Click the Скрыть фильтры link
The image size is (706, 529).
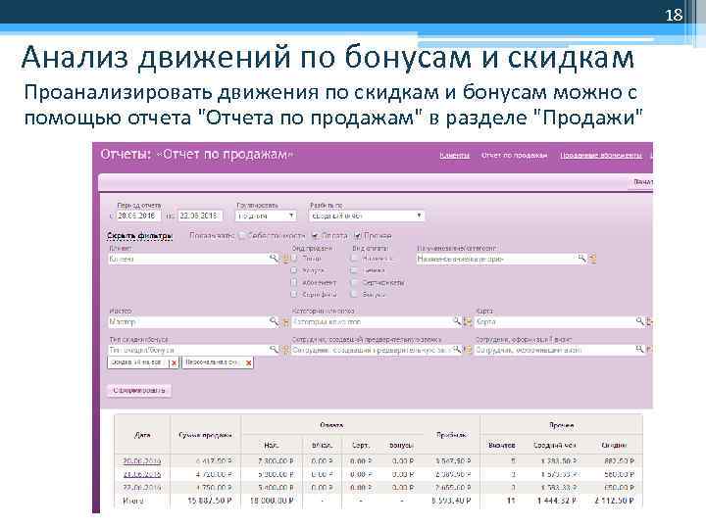click(139, 236)
